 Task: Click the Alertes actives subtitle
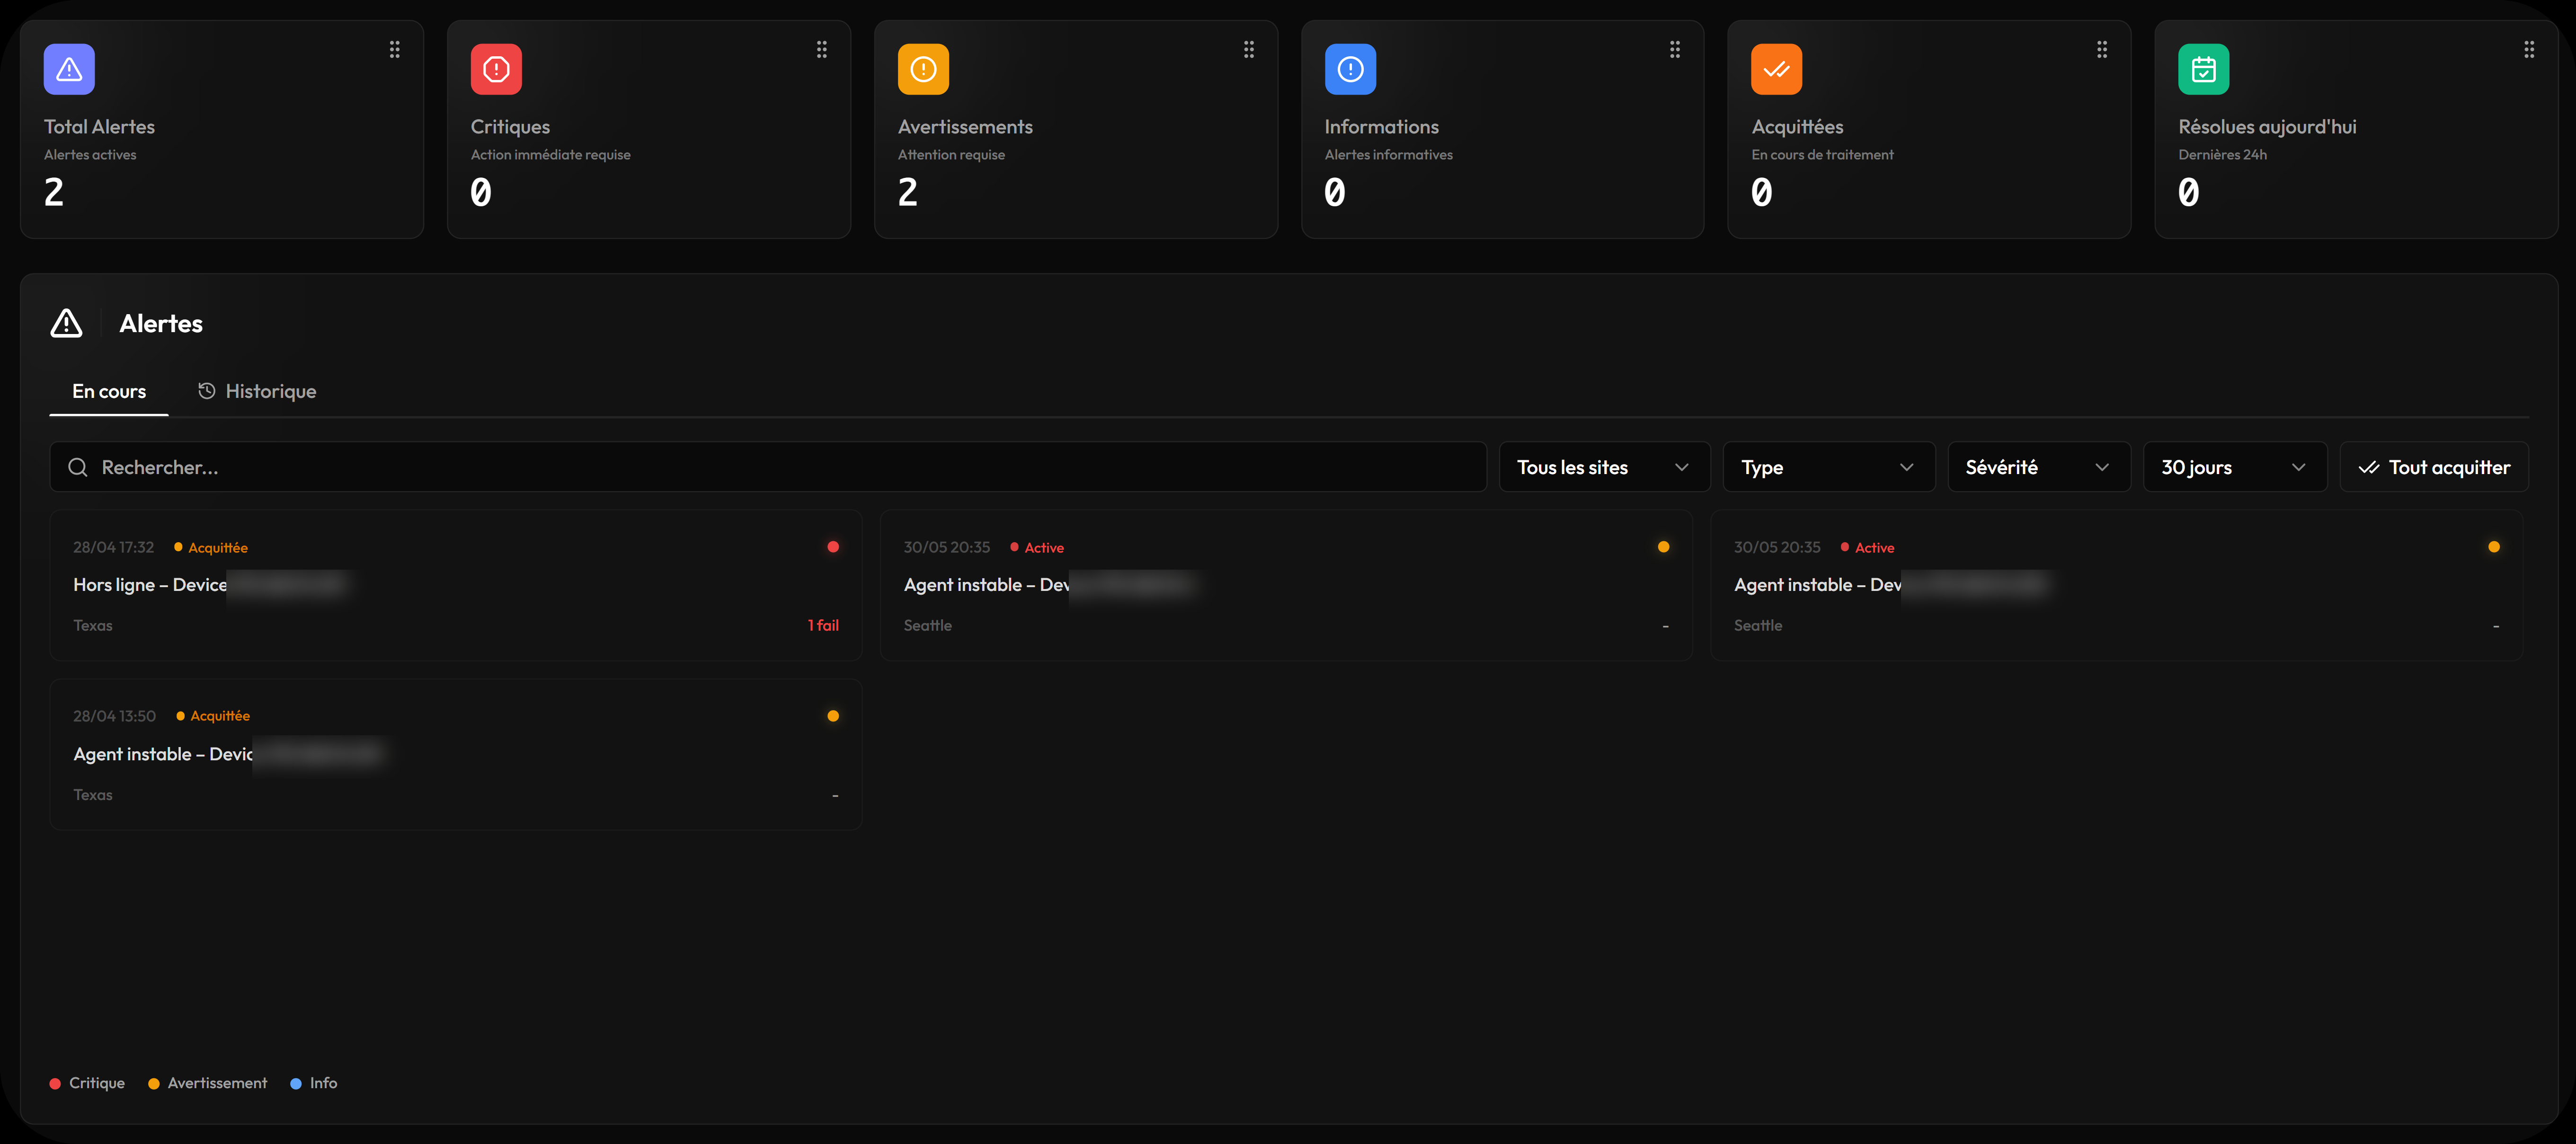(90, 155)
